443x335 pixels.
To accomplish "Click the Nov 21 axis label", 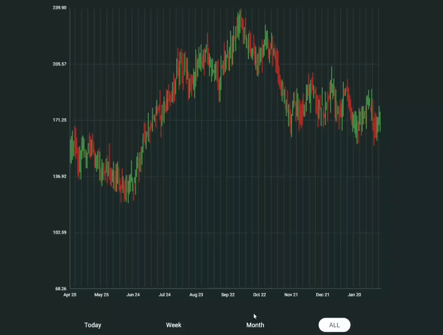I will coord(291,295).
